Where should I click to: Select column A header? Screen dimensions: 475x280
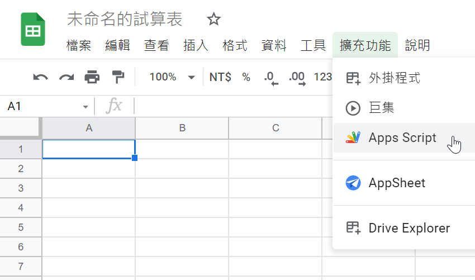tap(89, 128)
